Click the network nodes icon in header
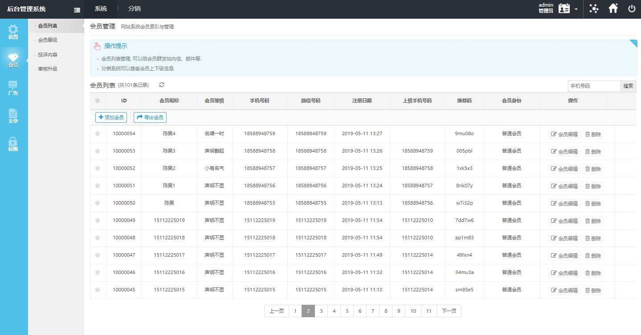The image size is (641, 335). tap(594, 8)
